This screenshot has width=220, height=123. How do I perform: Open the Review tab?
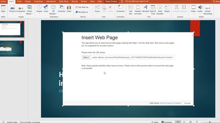pyautogui.click(x=84, y=1)
